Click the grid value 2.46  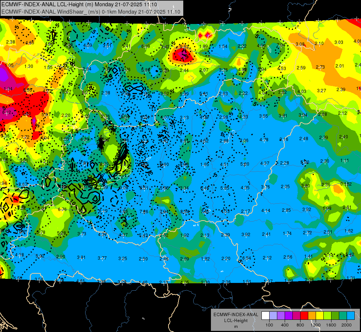tap(164, 259)
